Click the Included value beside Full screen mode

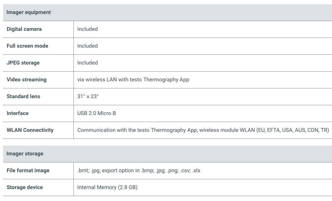pos(87,46)
